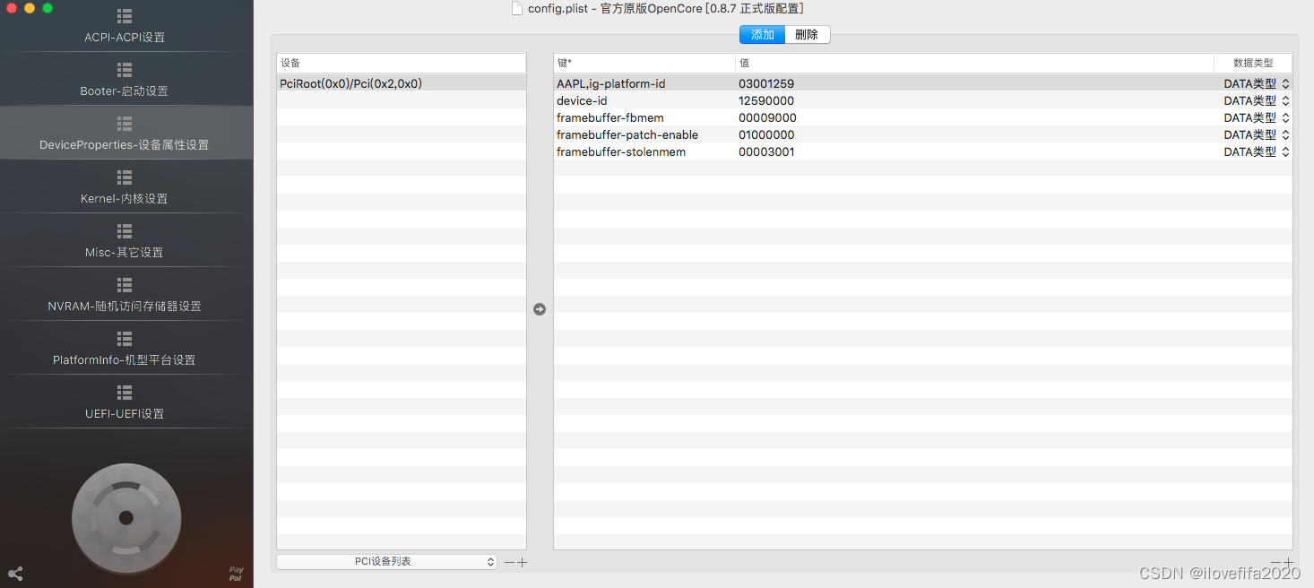Click value 00003001
Image resolution: width=1314 pixels, height=588 pixels.
pos(766,151)
